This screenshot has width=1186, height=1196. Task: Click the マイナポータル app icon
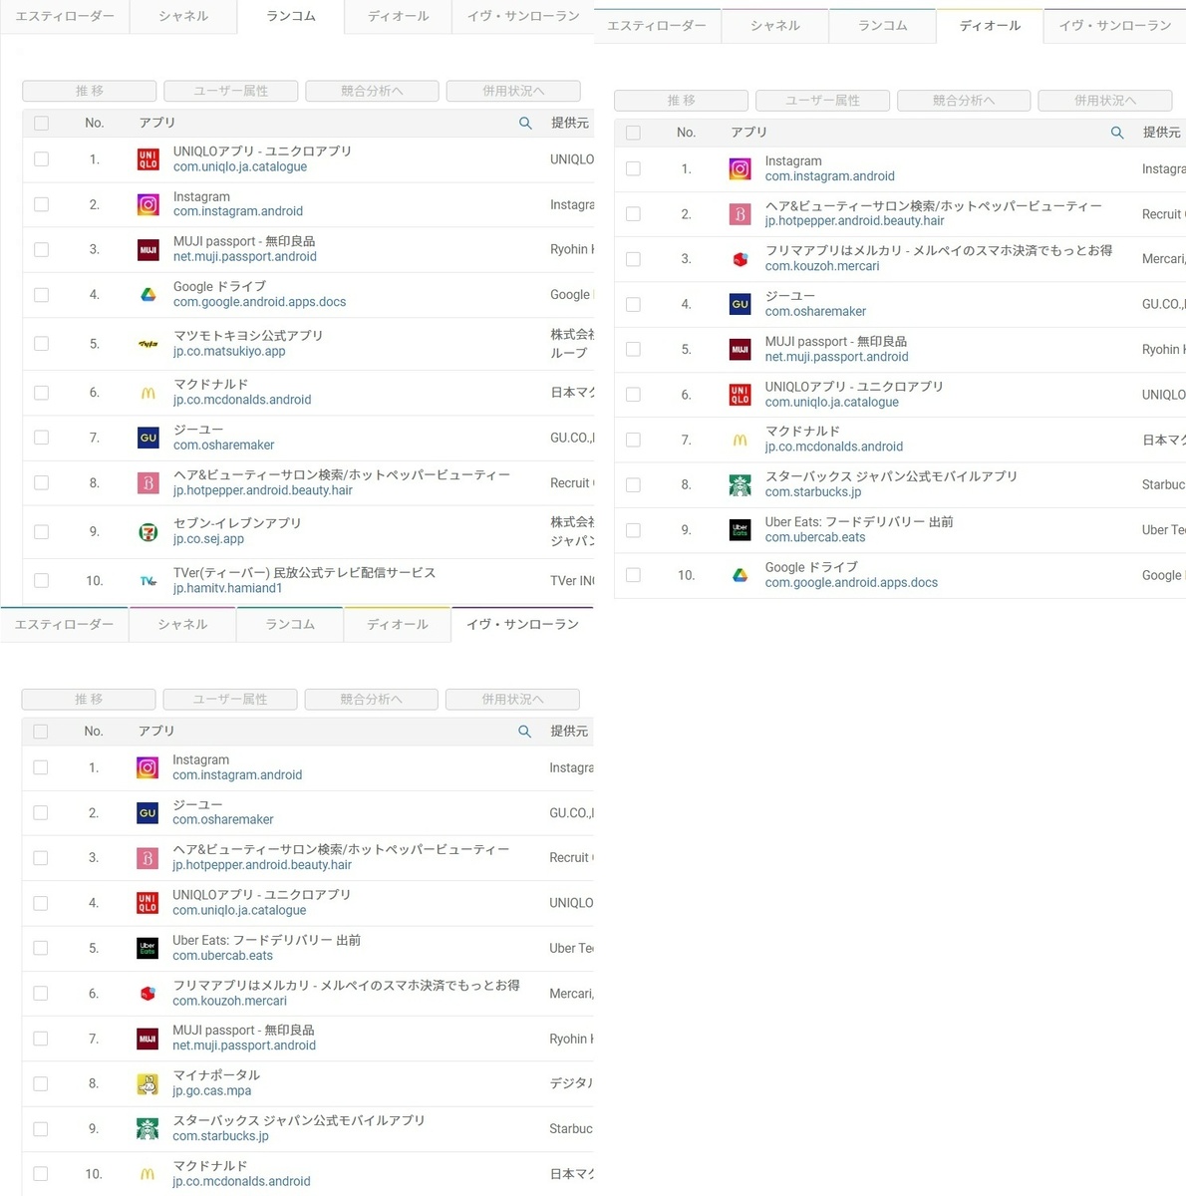point(148,1083)
